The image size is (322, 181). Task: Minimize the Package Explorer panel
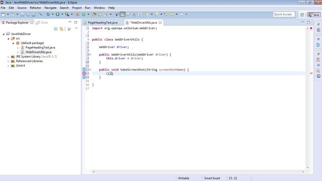tap(70, 22)
